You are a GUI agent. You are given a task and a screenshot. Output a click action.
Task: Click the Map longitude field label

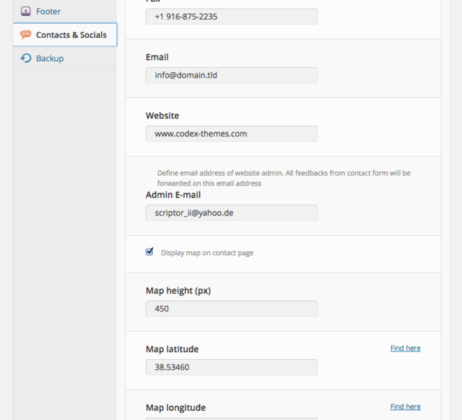(176, 407)
